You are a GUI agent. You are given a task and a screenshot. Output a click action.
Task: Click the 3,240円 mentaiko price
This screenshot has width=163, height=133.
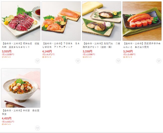click(128, 51)
